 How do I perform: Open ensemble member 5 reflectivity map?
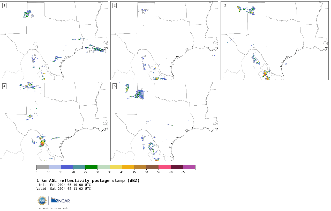(164, 121)
